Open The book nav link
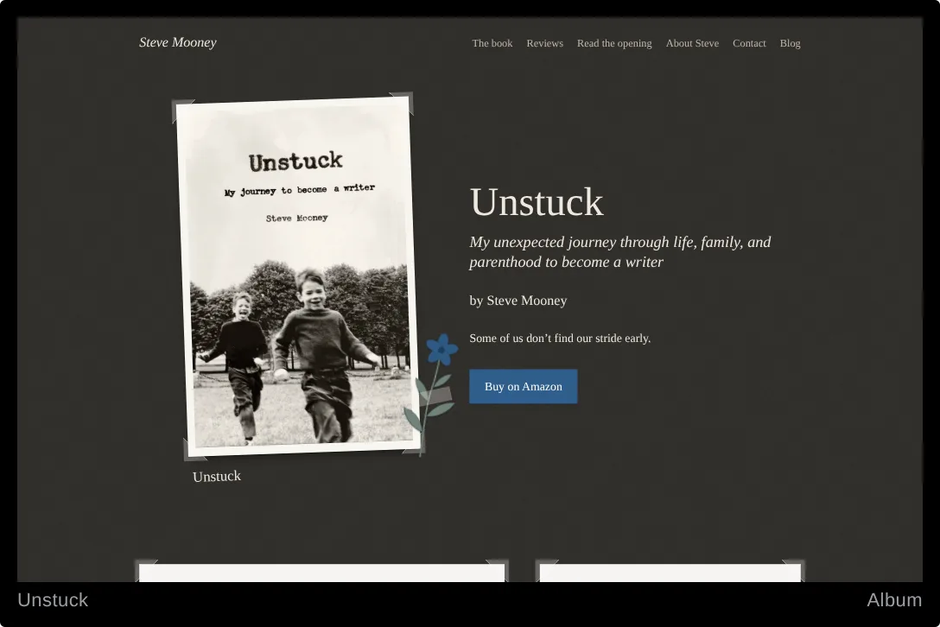The image size is (940, 627). pyautogui.click(x=492, y=43)
